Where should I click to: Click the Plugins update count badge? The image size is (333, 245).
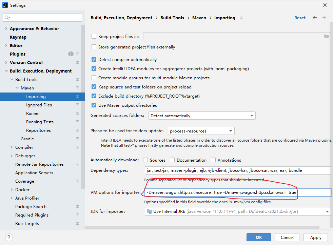point(71,54)
